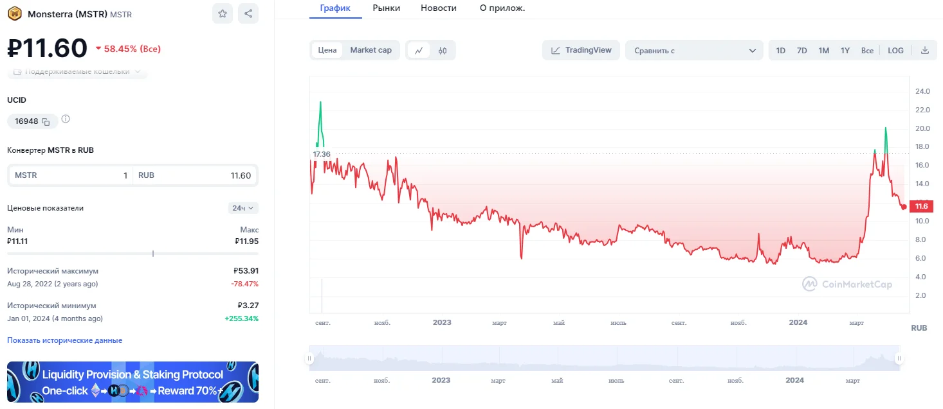Click the ₽11.60 price heading
Viewport: 943px width, 409px height.
point(47,48)
